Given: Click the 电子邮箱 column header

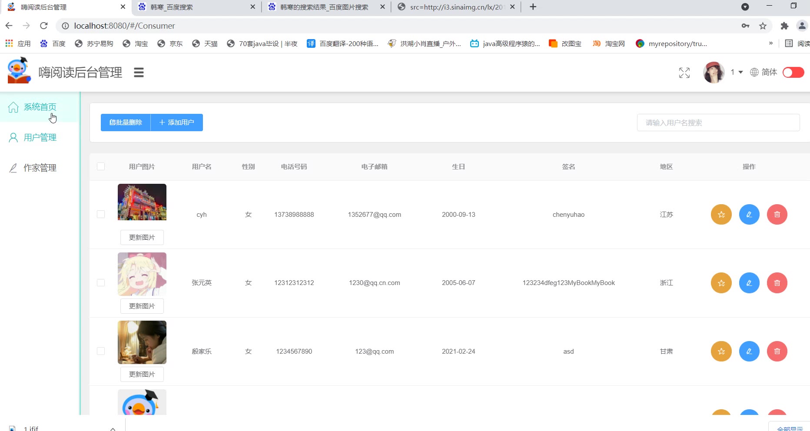Looking at the screenshot, I should [x=375, y=166].
